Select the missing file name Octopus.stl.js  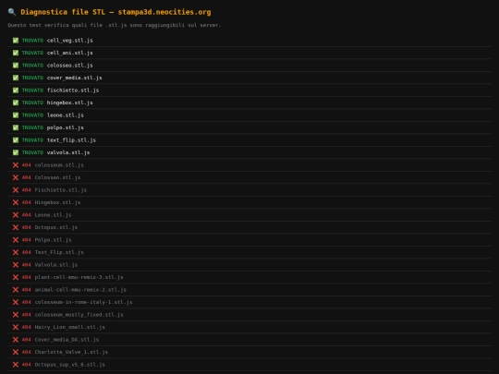(56, 227)
